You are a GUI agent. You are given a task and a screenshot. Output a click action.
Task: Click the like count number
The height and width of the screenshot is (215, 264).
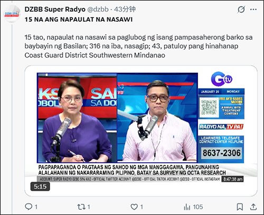coord(142,207)
